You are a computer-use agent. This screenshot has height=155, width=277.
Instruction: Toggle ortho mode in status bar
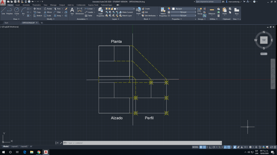pyautogui.click(x=210, y=147)
